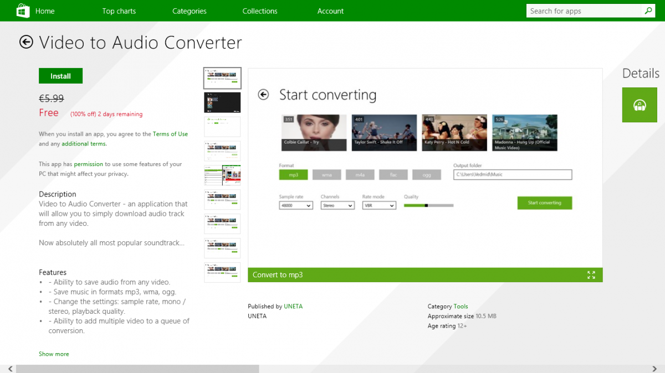Click the horizontal scrollbar thumb

click(x=137, y=369)
